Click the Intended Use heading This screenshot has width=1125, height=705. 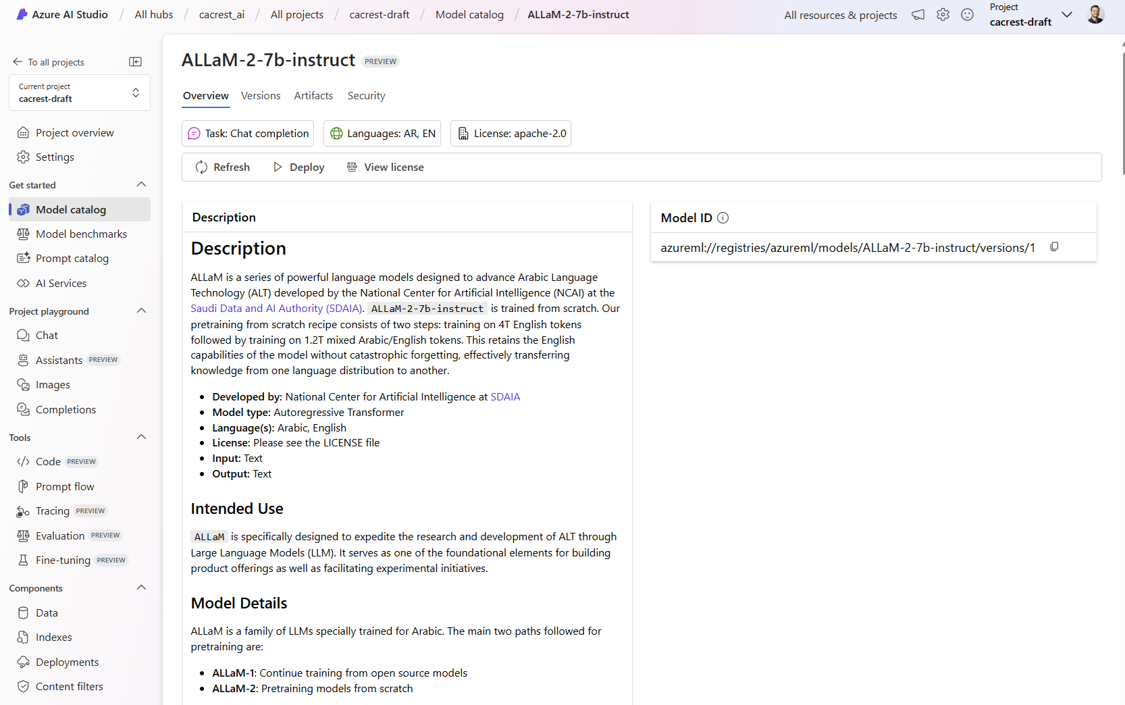(237, 509)
